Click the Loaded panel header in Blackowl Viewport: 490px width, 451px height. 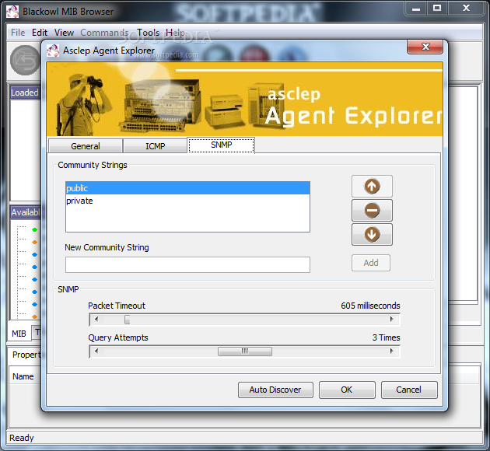[x=26, y=93]
